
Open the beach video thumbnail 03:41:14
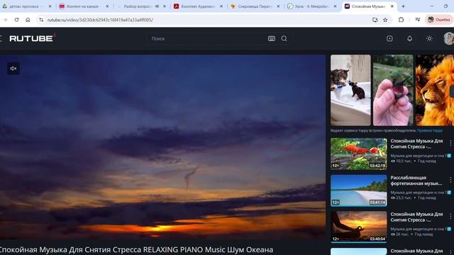359,191
